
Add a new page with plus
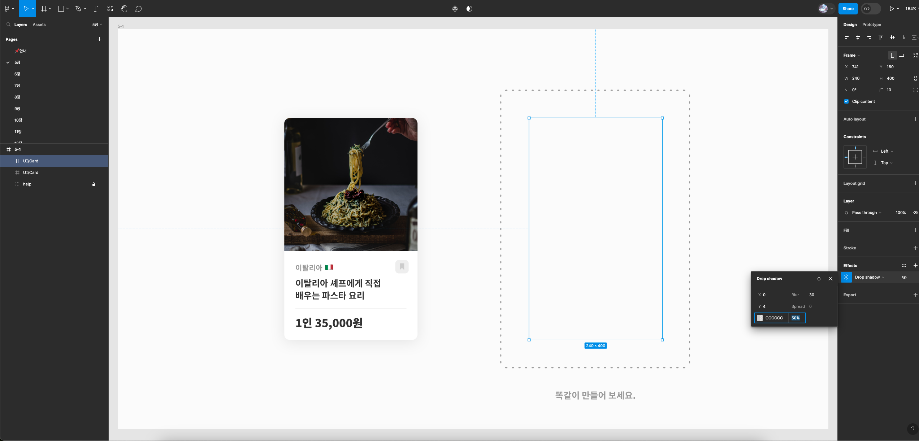pos(99,39)
